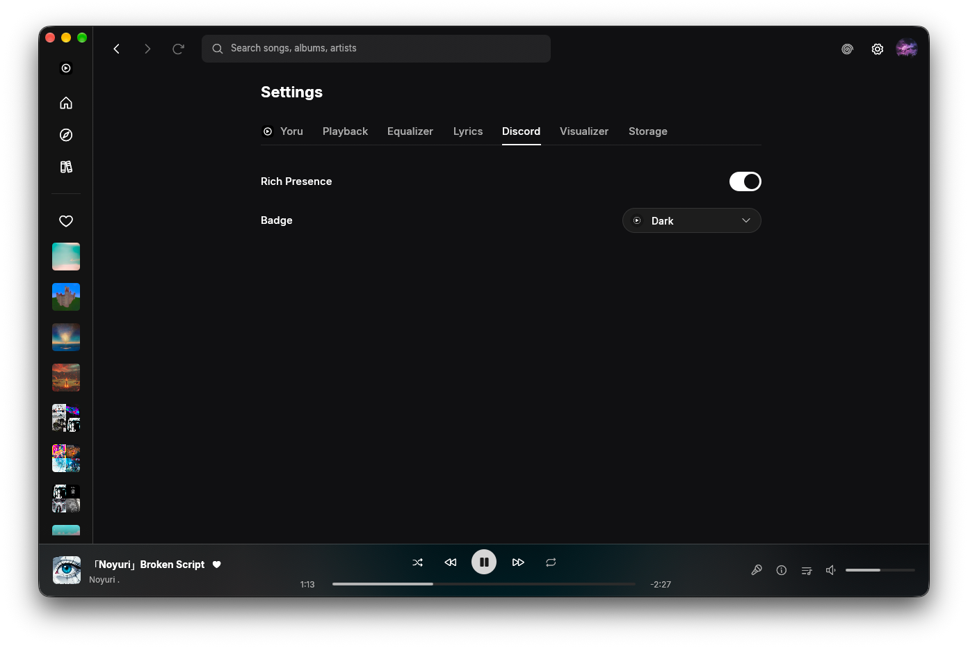Open the Explore compass icon
This screenshot has height=648, width=968.
tap(66, 135)
